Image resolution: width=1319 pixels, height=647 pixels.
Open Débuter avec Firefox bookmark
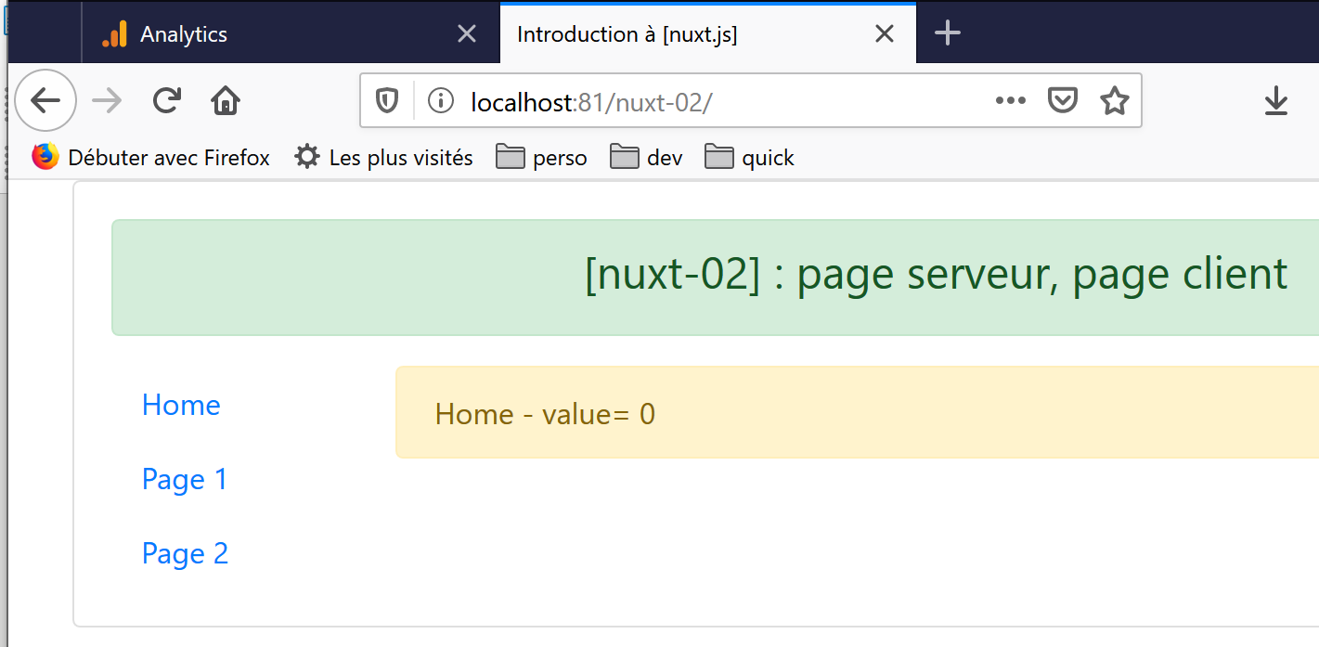[x=151, y=158]
